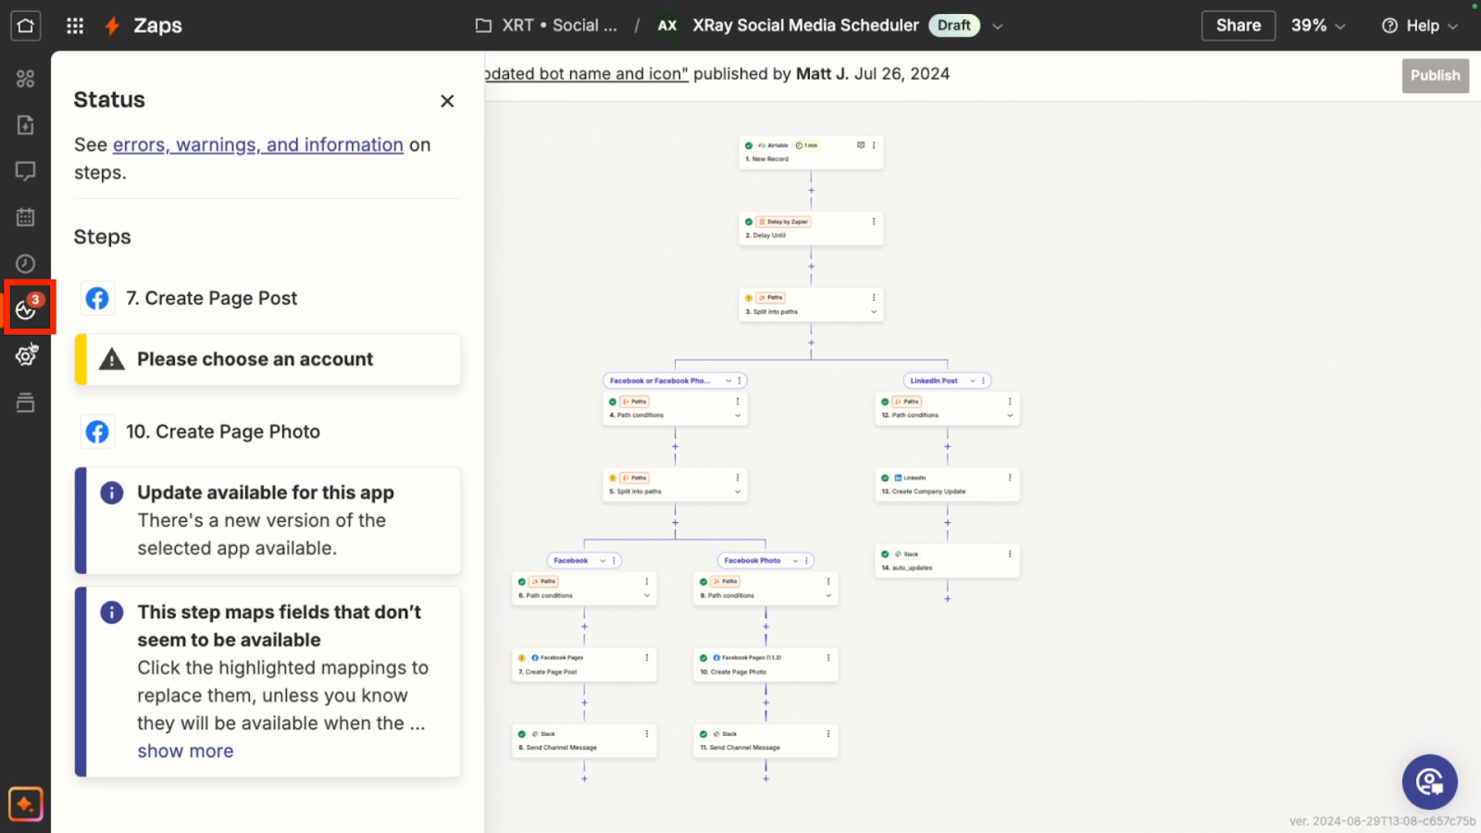Open three-dot menu on step 11 Send Channel Message

click(828, 733)
